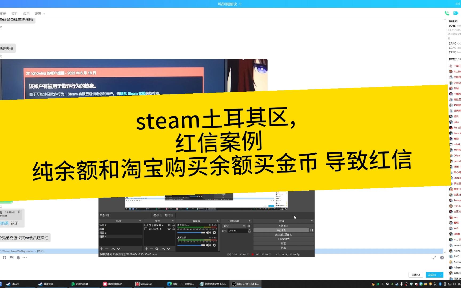Viewport: 461px width, 288px height.
Task: Open the 相册 tab
Action: point(3,14)
